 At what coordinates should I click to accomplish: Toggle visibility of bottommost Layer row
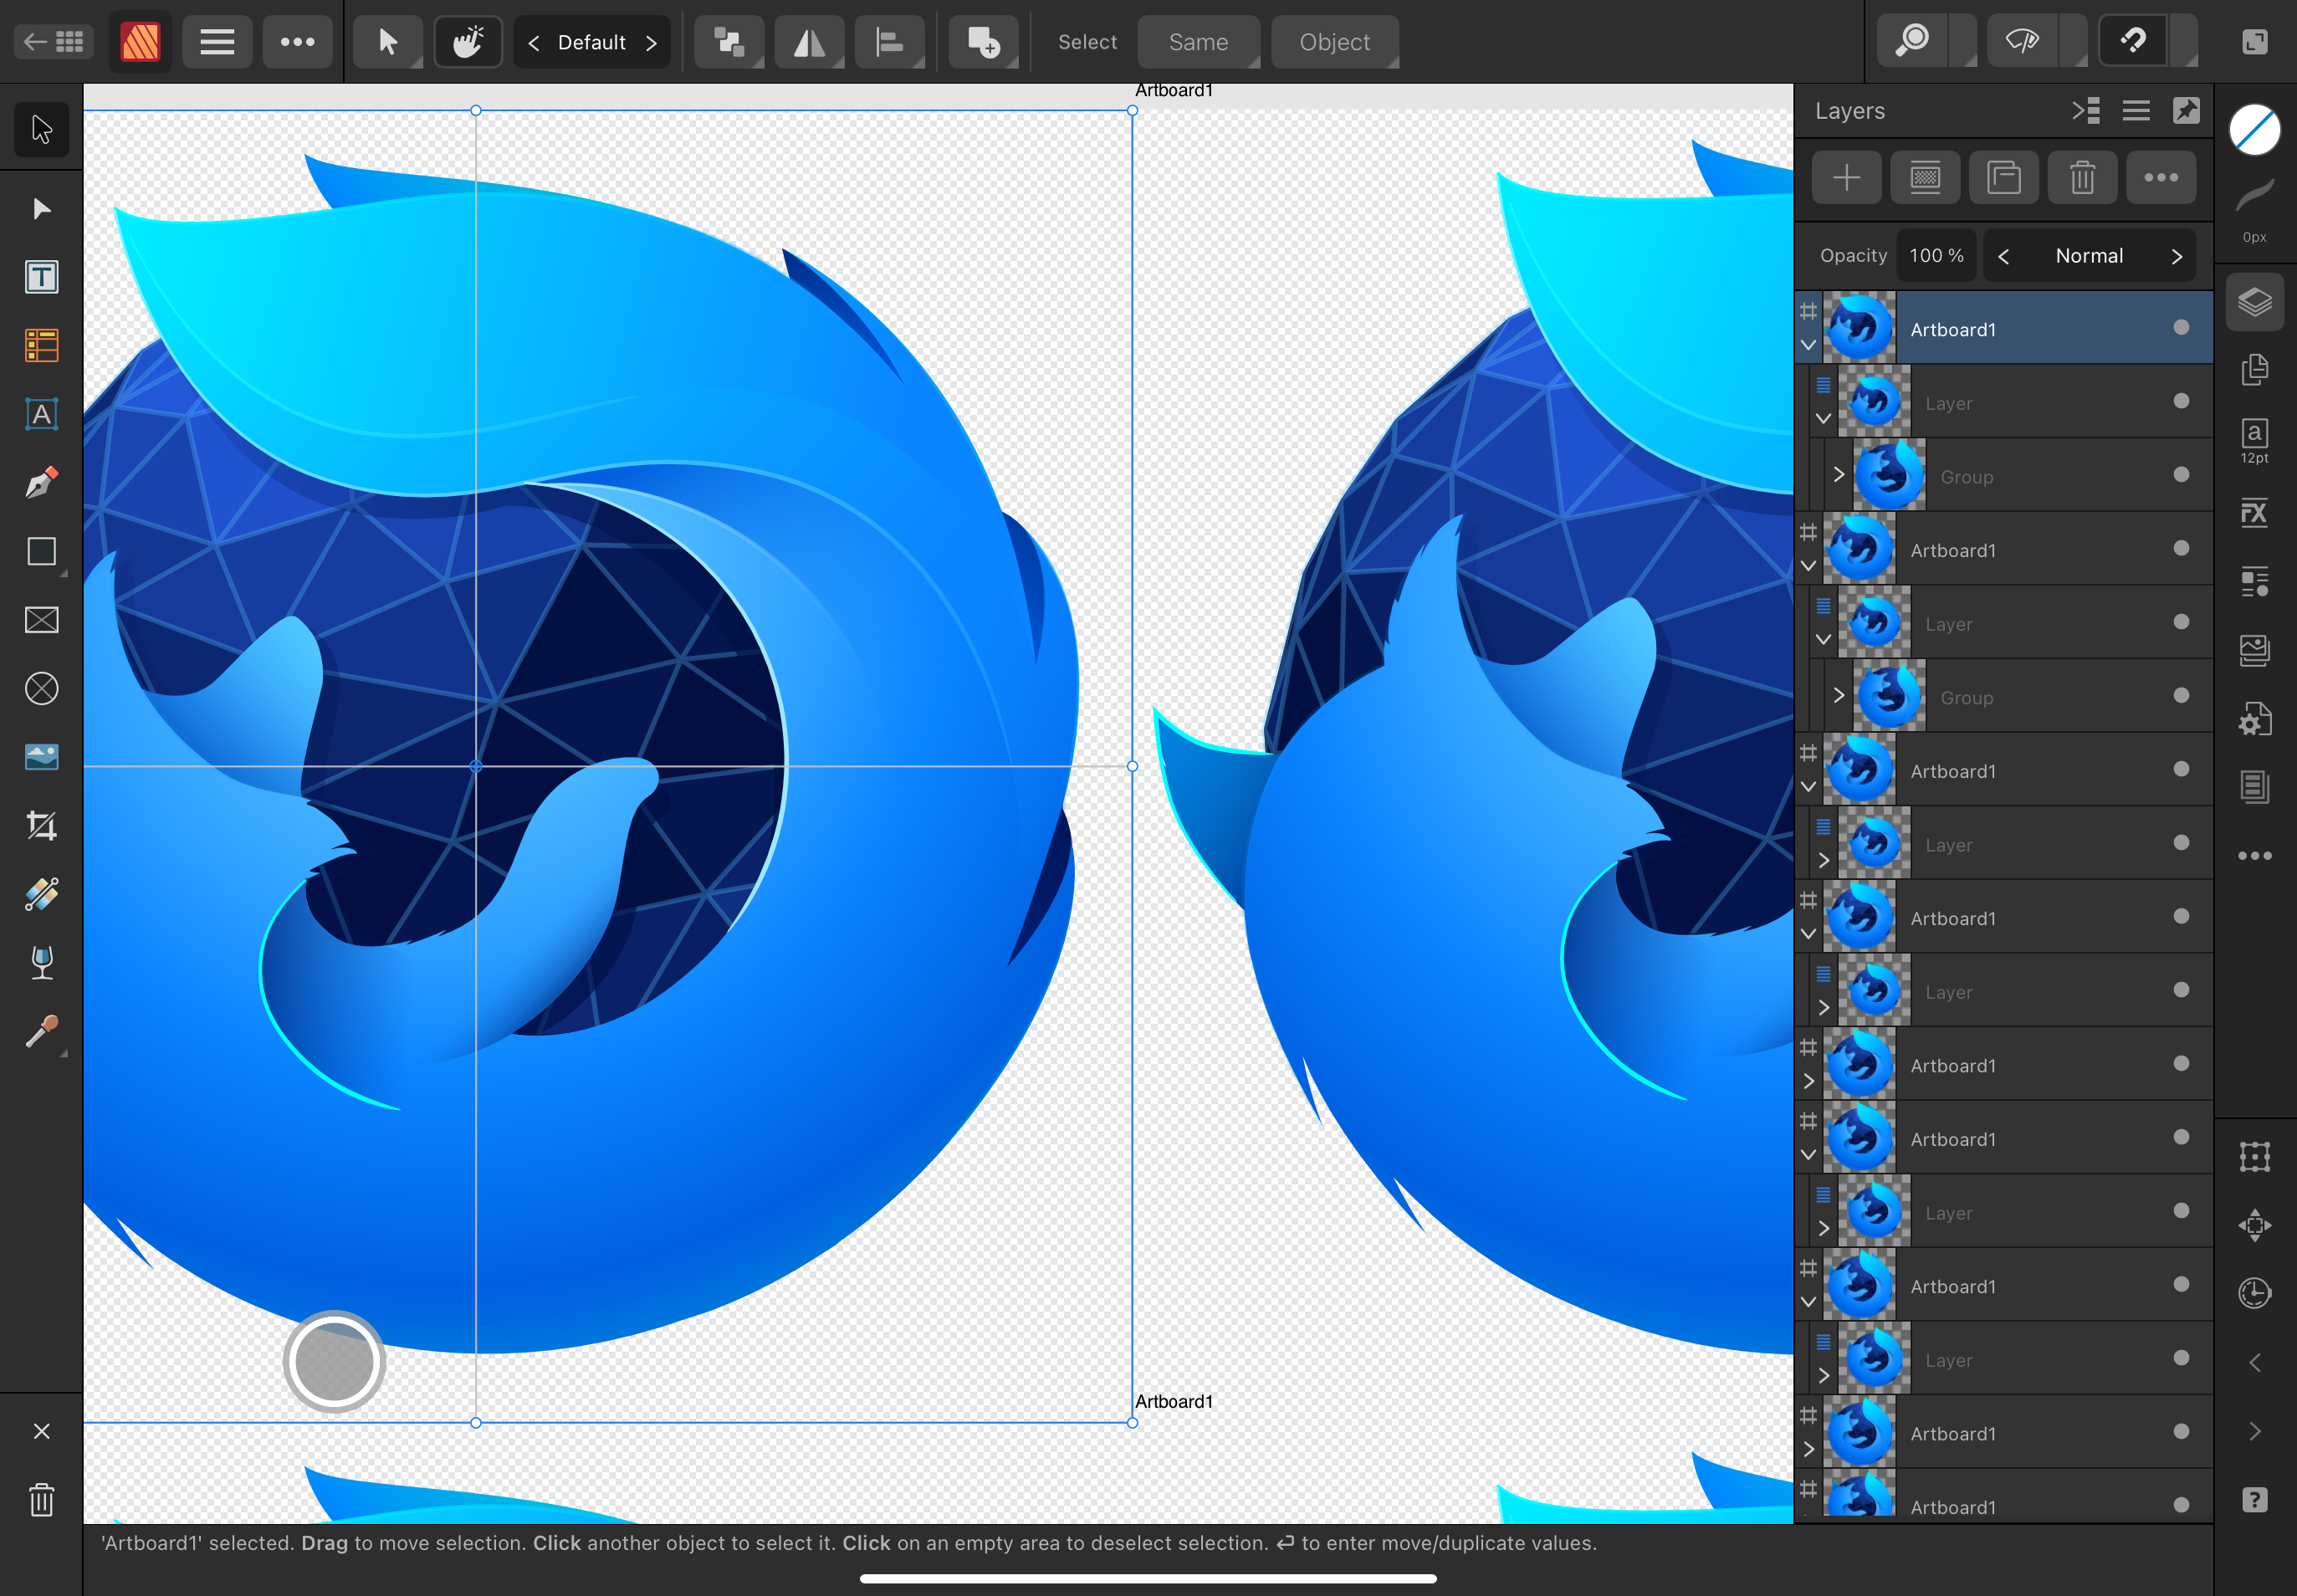2181,1358
